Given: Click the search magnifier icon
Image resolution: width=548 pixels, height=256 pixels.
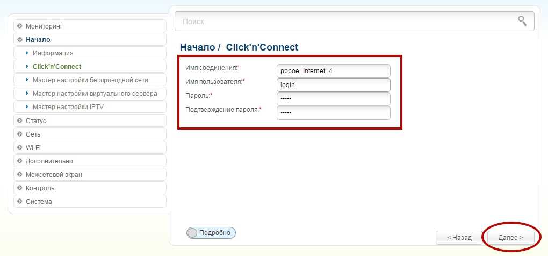Looking at the screenshot, I should 522,21.
